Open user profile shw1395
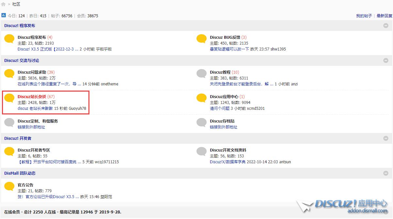This screenshot has height=219, width=393. pos(278,49)
